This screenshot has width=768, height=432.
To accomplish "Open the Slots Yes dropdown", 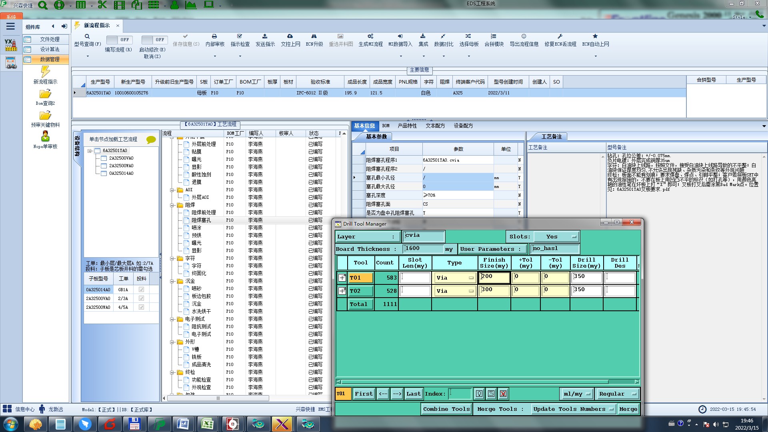I will point(556,237).
